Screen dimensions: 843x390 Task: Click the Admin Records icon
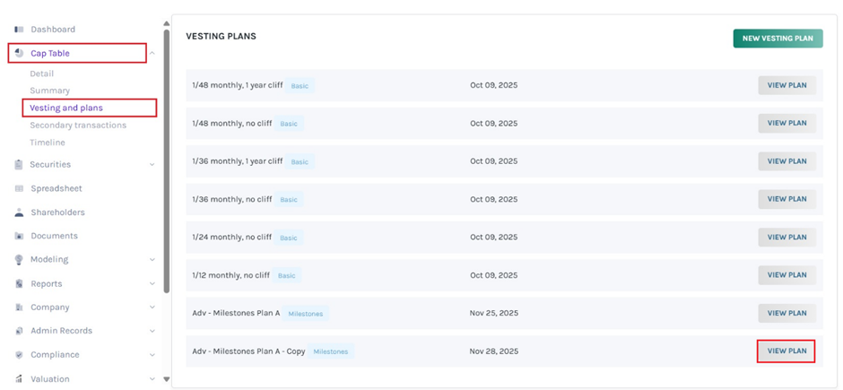(x=19, y=331)
